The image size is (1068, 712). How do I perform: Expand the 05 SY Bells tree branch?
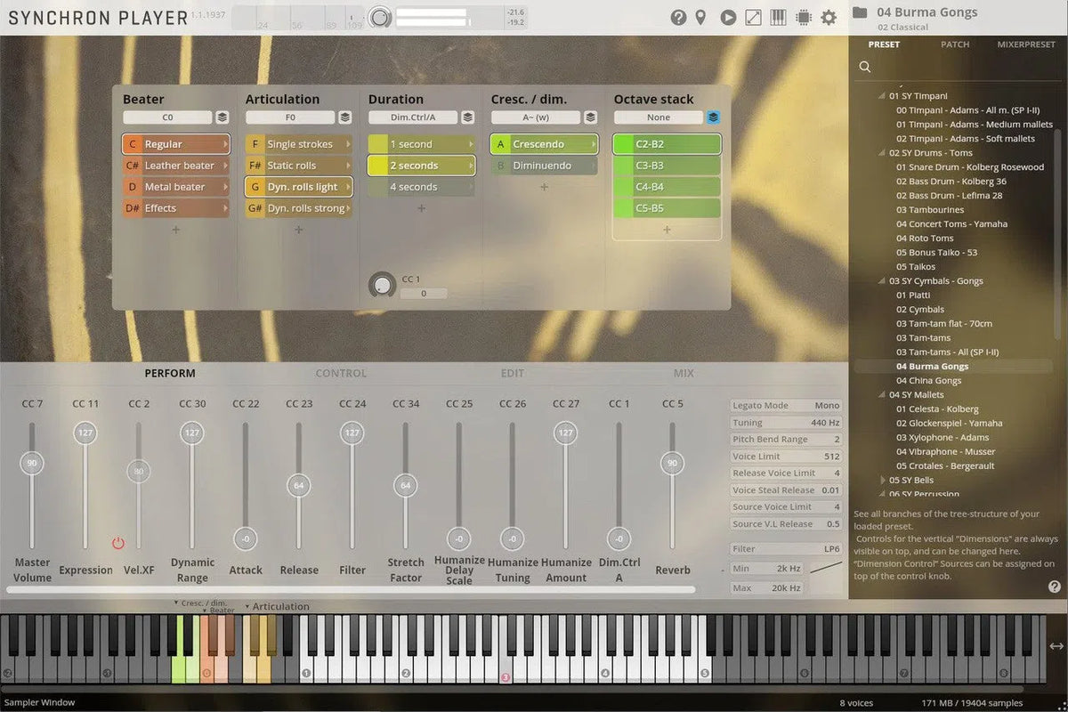click(x=883, y=481)
